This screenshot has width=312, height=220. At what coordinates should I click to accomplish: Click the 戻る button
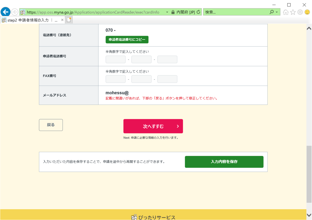pyautogui.click(x=51, y=125)
